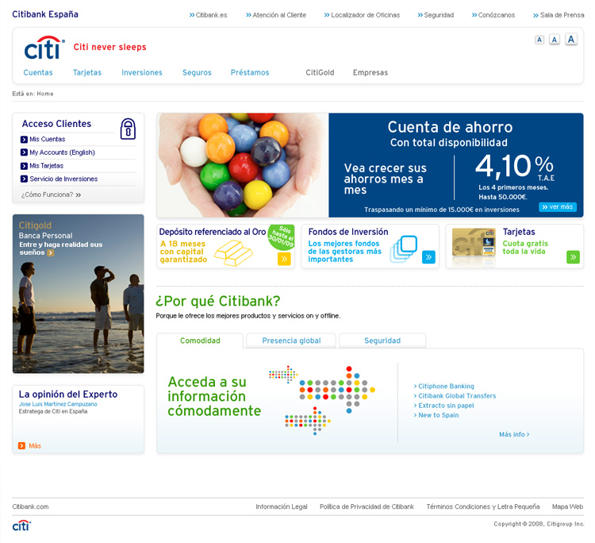Click the colorful marbles banner image

coord(243,165)
